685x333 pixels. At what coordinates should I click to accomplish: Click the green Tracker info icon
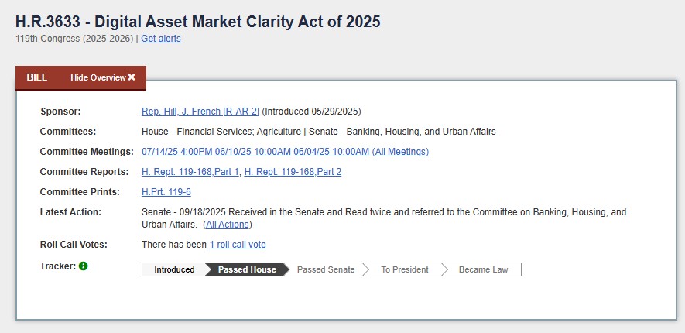(x=84, y=266)
